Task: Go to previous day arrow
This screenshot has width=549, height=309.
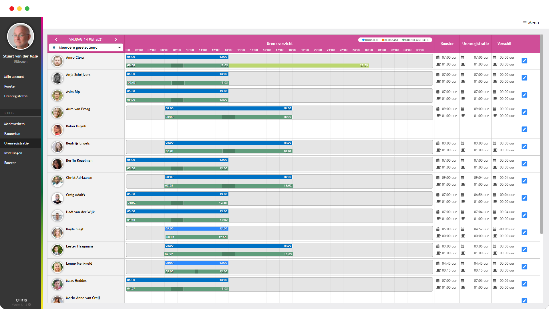Action: click(x=56, y=39)
